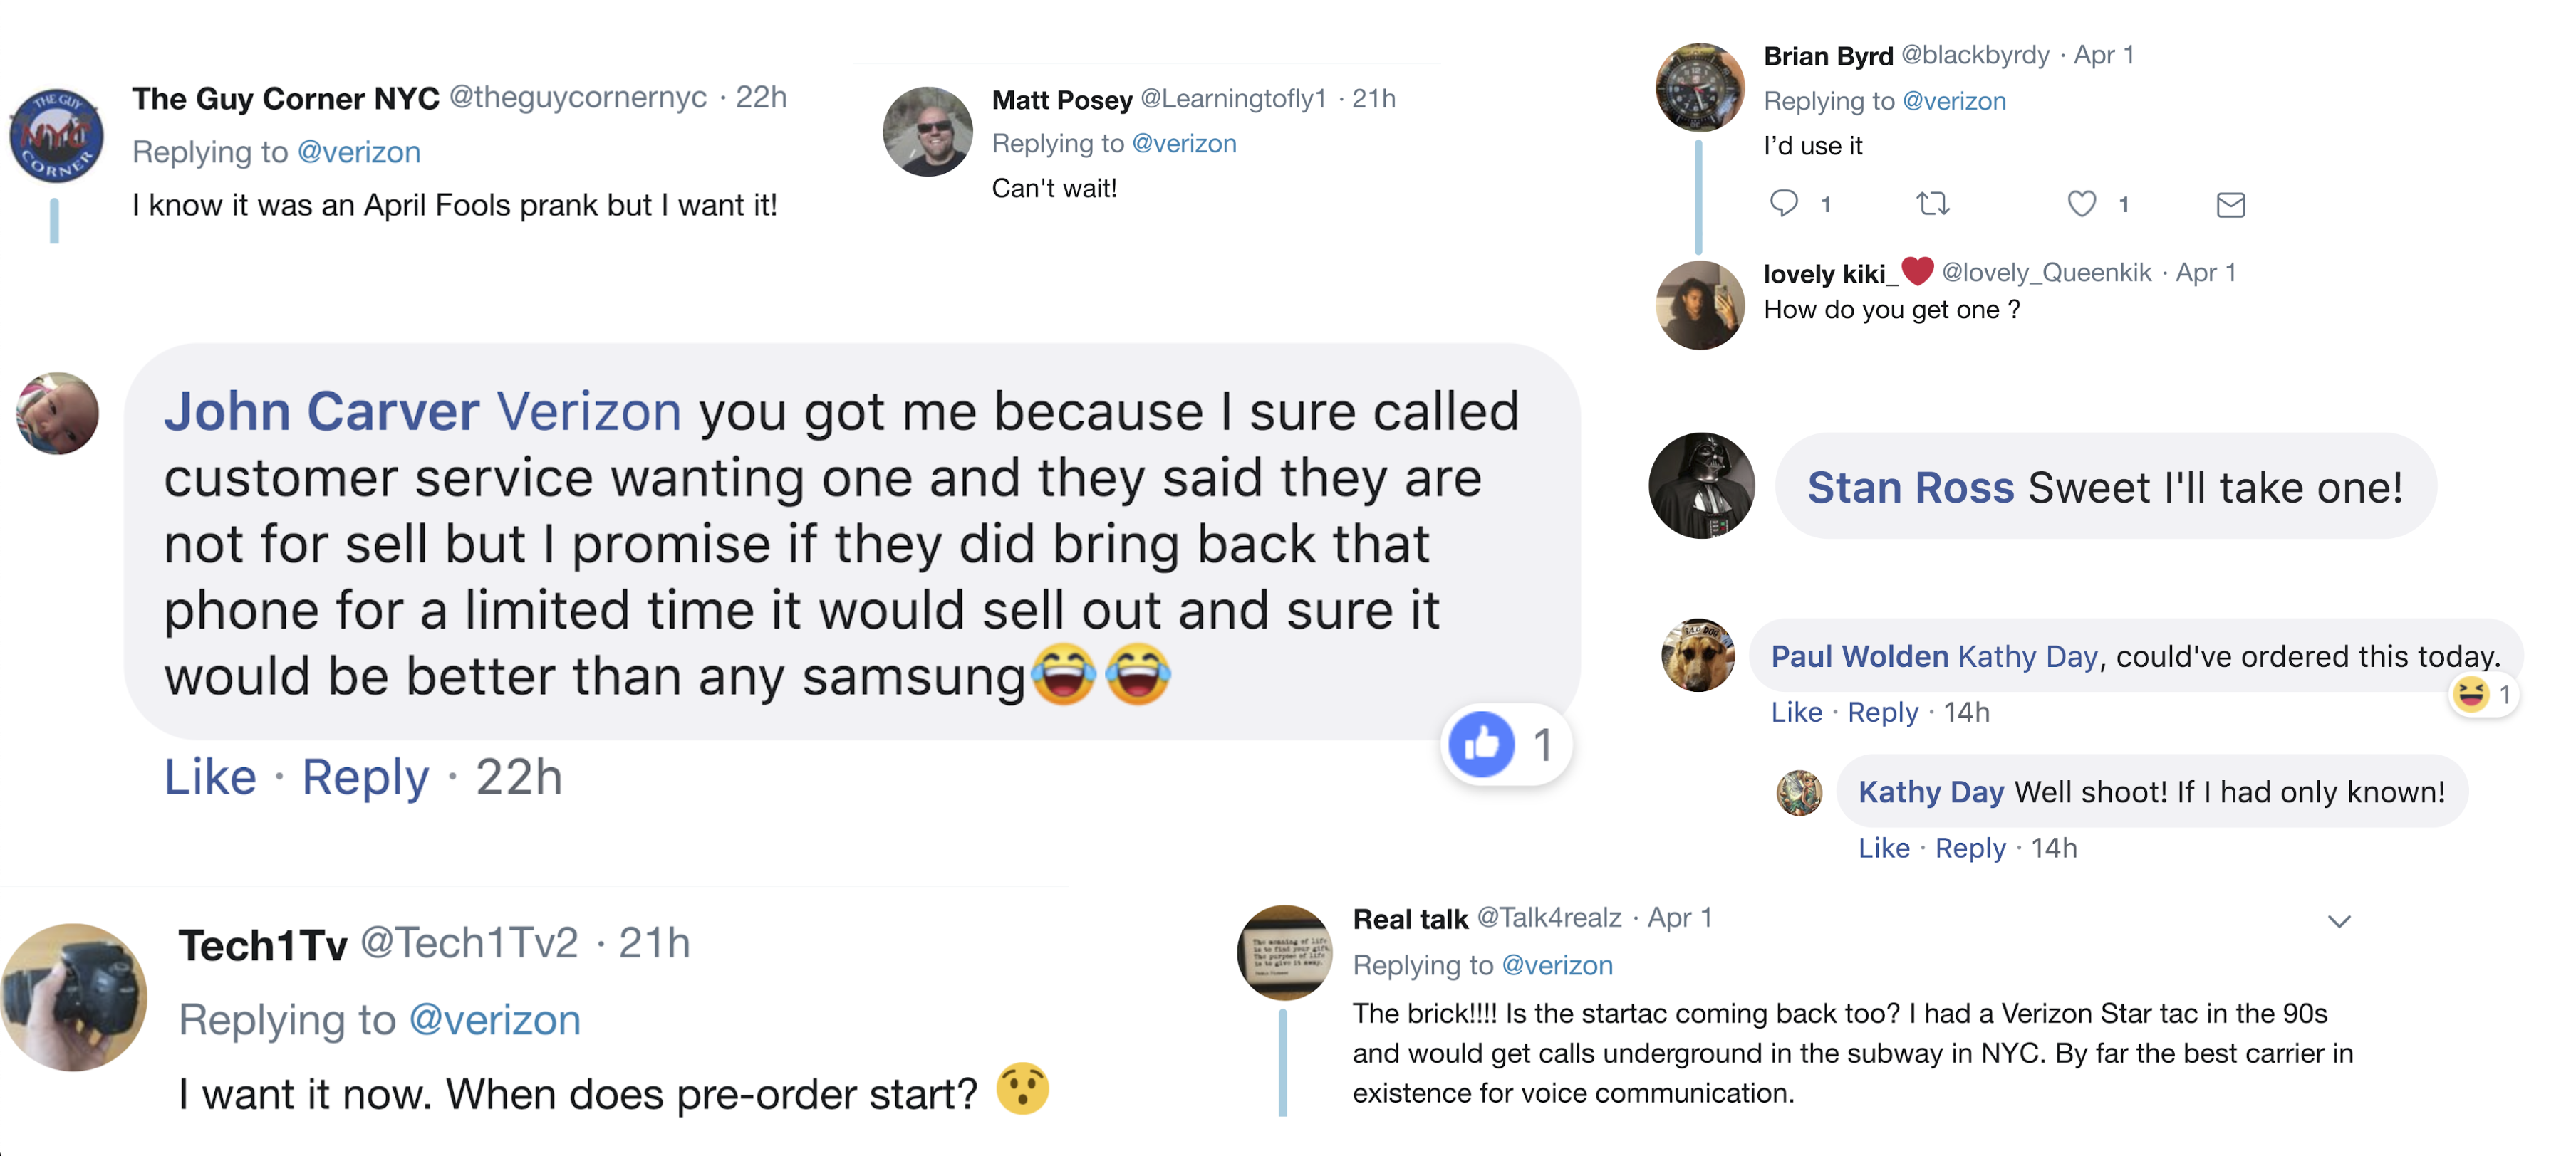Open Stan Ross profile name link

(1910, 488)
